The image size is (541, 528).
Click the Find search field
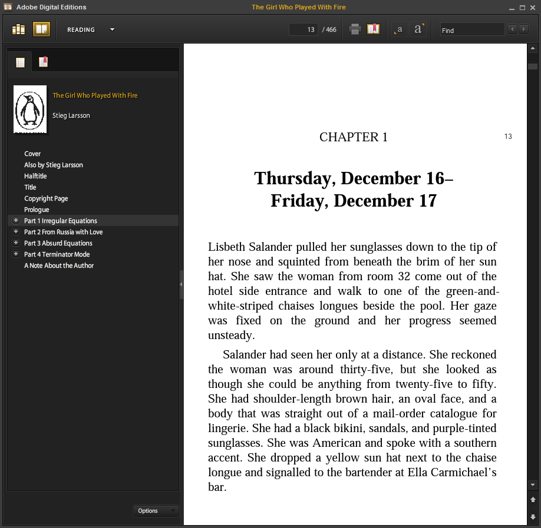click(472, 31)
